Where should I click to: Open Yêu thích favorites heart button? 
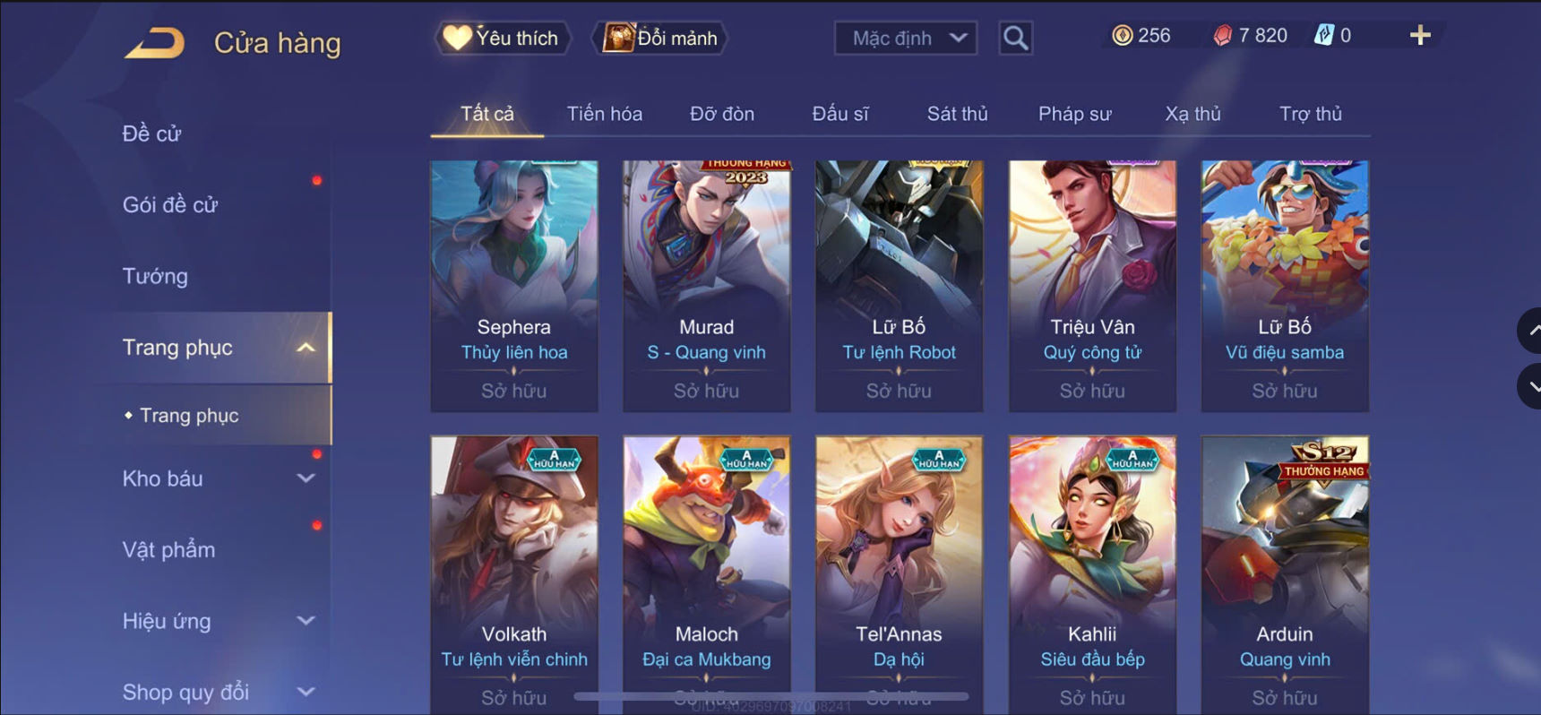503,38
